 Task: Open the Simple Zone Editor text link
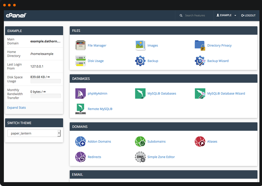(x=161, y=157)
